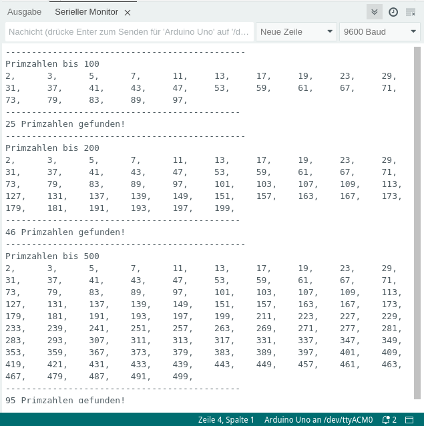Toggle timestamp clock icon
The height and width of the screenshot is (426, 424).
click(393, 12)
